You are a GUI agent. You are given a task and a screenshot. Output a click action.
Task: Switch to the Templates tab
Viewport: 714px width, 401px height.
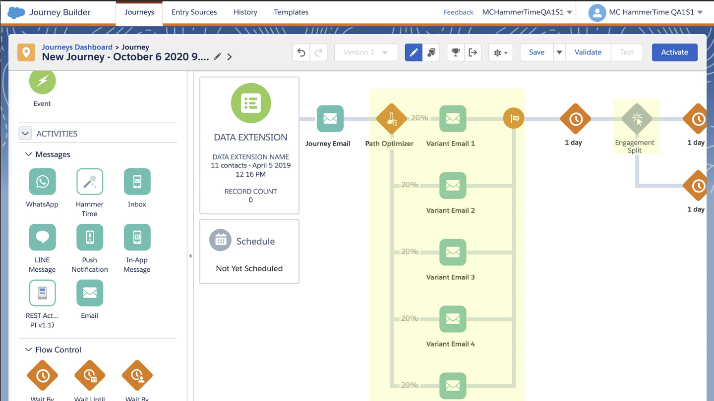(x=291, y=12)
